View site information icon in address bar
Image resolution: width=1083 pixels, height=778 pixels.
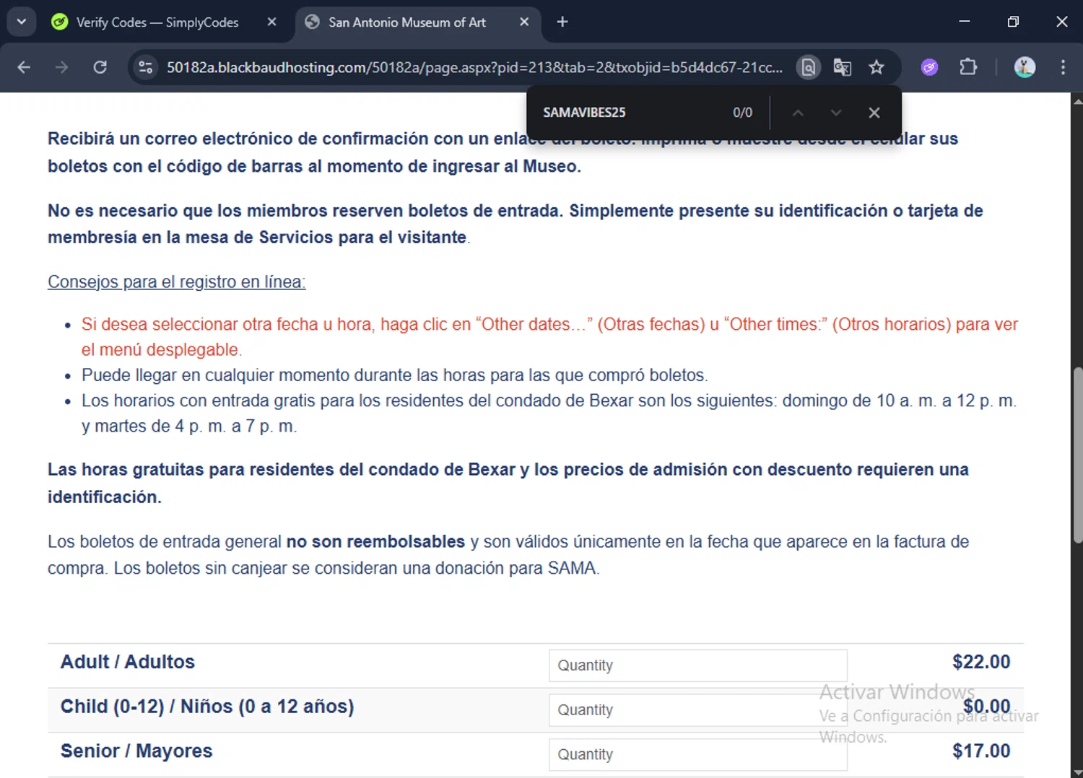146,67
